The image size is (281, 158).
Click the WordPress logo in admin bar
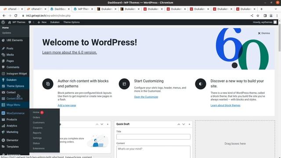[3, 22]
